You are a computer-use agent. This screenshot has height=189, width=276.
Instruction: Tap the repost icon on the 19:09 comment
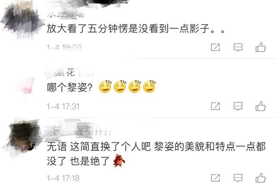215,47
